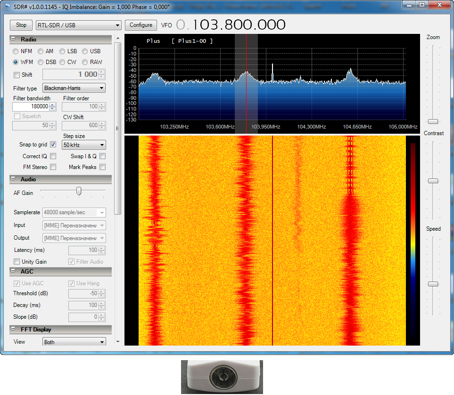Click the splitter grip beside the left panel
This screenshot has height=395, width=454.
pyautogui.click(x=117, y=129)
